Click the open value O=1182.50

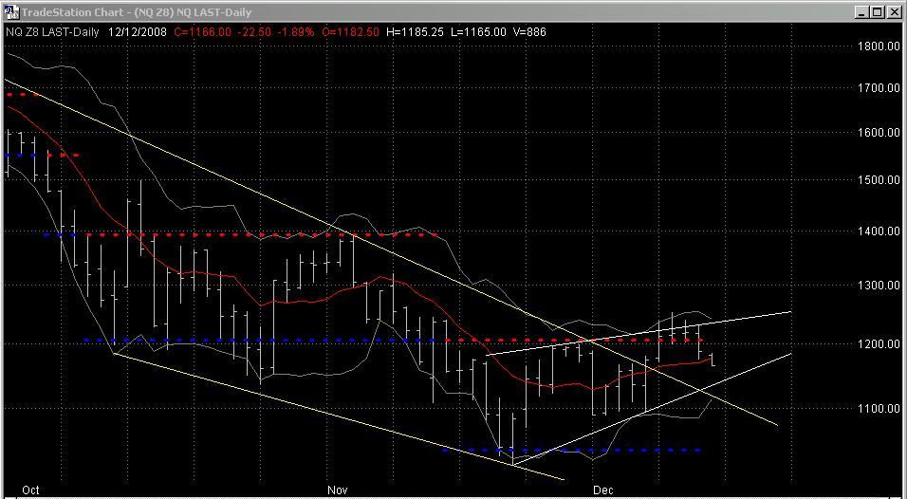350,32
